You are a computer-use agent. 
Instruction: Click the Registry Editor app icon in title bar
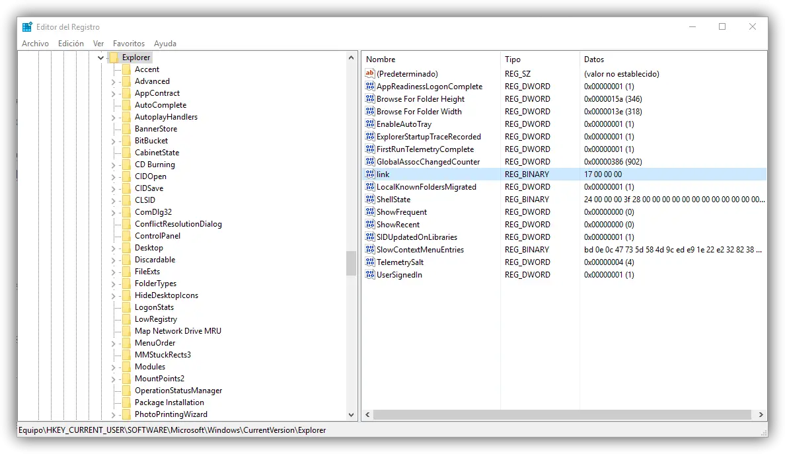tap(27, 26)
